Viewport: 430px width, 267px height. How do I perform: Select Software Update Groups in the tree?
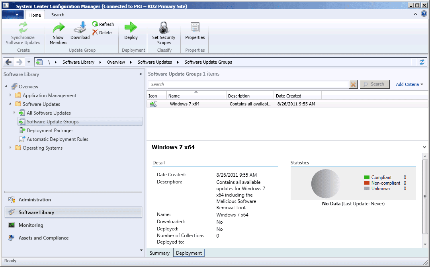[x=80, y=122]
